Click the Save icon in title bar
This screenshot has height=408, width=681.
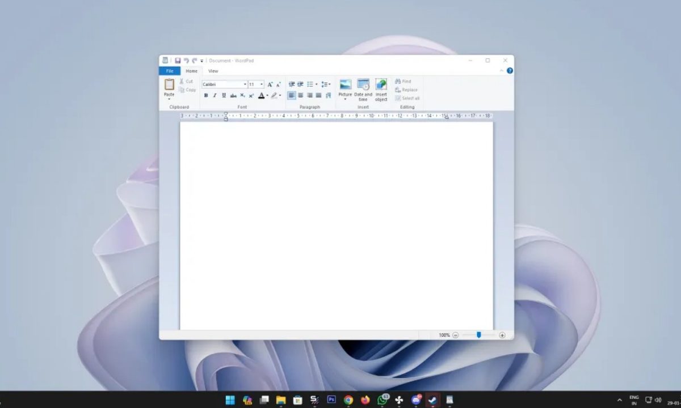[178, 61]
